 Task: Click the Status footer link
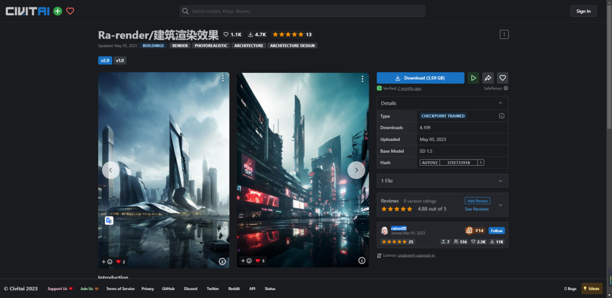click(270, 288)
